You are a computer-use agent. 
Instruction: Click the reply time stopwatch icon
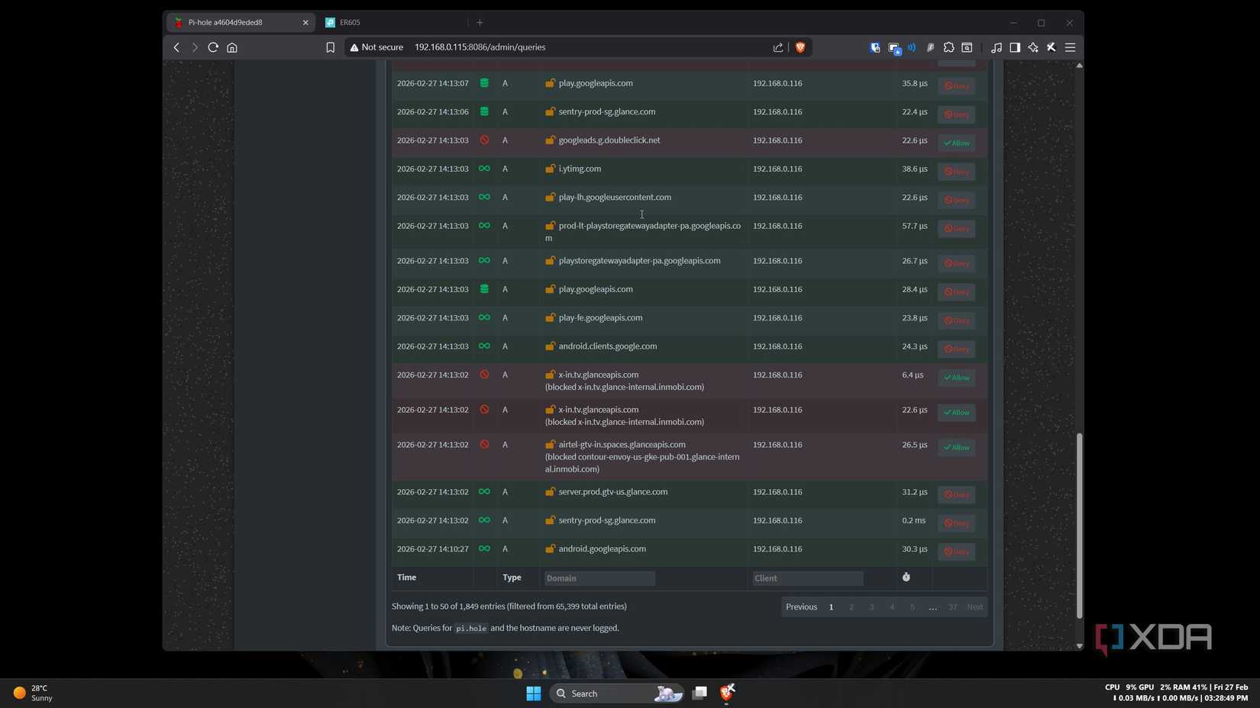(906, 578)
